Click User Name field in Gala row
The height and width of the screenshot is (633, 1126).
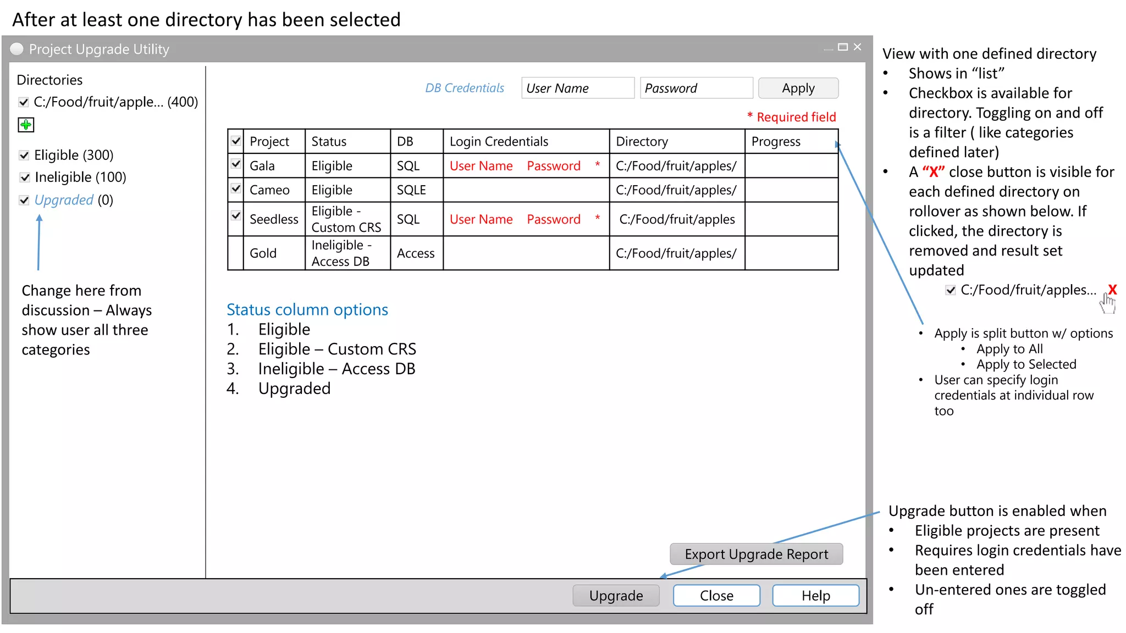coord(481,166)
